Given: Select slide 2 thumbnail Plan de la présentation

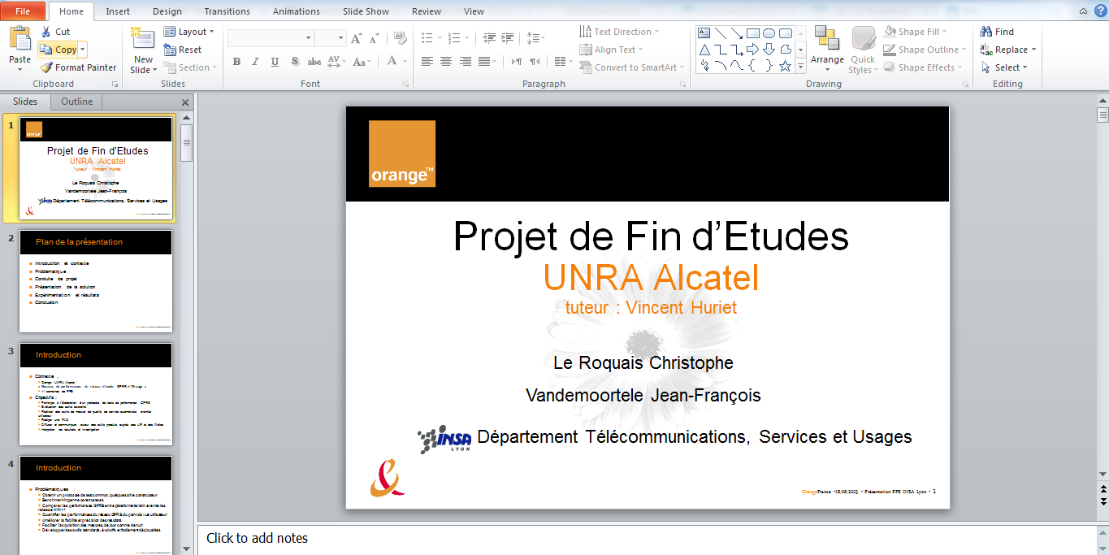Looking at the screenshot, I should tap(96, 281).
